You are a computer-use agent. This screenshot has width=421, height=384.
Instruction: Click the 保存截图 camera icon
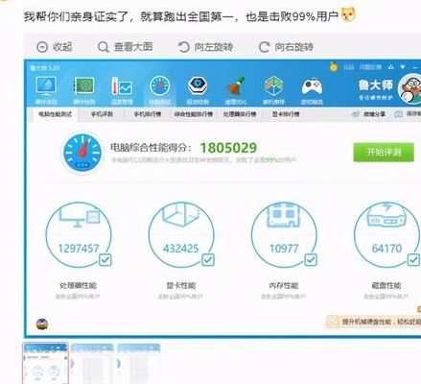point(398,114)
